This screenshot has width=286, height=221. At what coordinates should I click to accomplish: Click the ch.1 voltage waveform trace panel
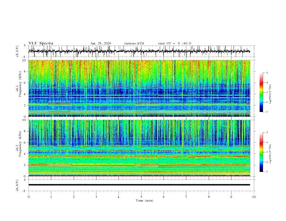click(142, 51)
